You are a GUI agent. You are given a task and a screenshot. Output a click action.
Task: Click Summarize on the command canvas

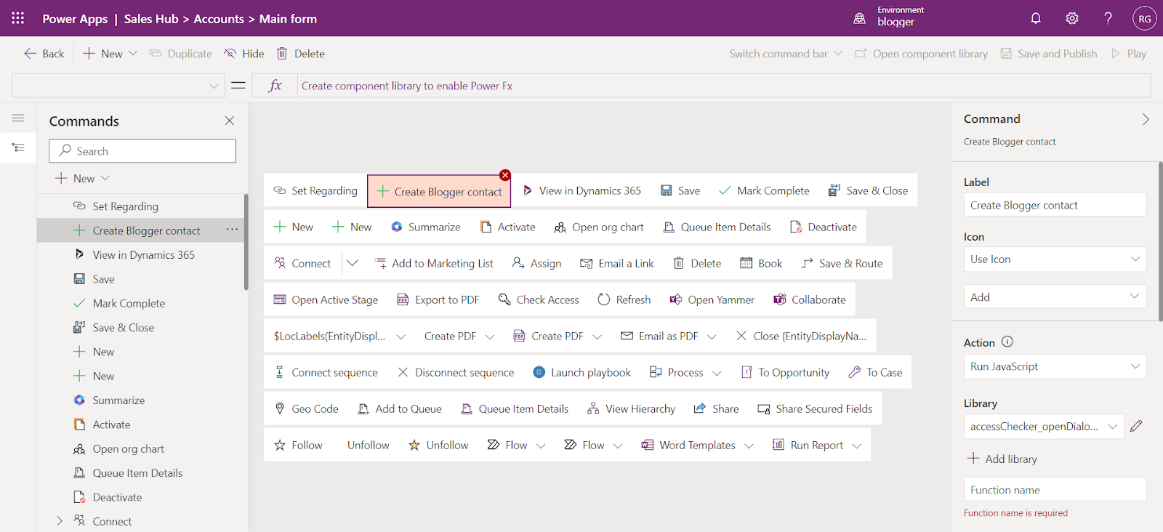(426, 227)
